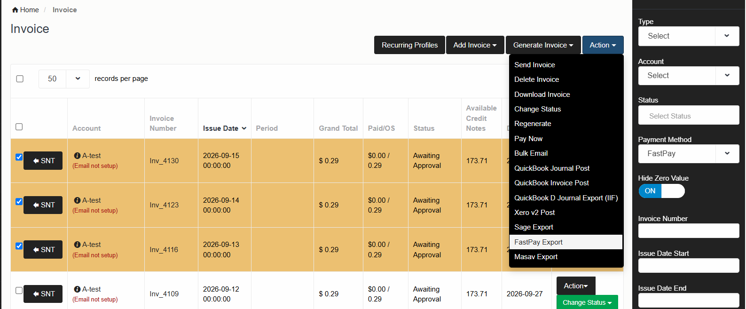This screenshot has width=746, height=309.
Task: Open Action dropdown in the Inv_4109 row
Action: (576, 286)
